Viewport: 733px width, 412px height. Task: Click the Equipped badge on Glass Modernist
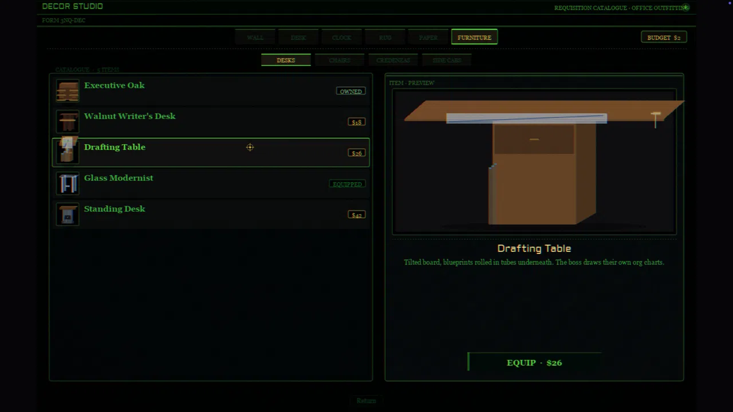pyautogui.click(x=347, y=184)
